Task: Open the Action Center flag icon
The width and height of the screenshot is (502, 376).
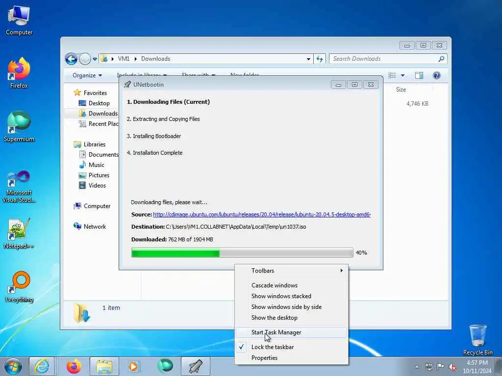Action: (x=441, y=367)
